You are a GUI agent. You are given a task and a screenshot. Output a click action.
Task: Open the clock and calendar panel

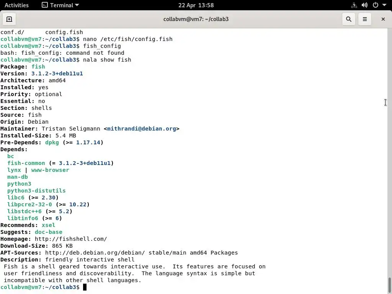(196, 5)
